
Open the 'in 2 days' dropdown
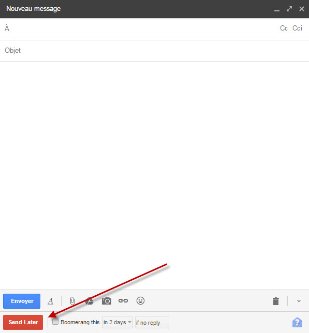[117, 322]
